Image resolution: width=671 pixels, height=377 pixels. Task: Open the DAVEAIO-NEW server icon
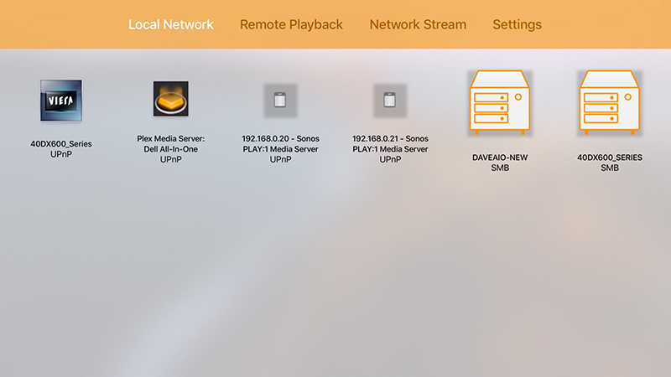coord(500,102)
